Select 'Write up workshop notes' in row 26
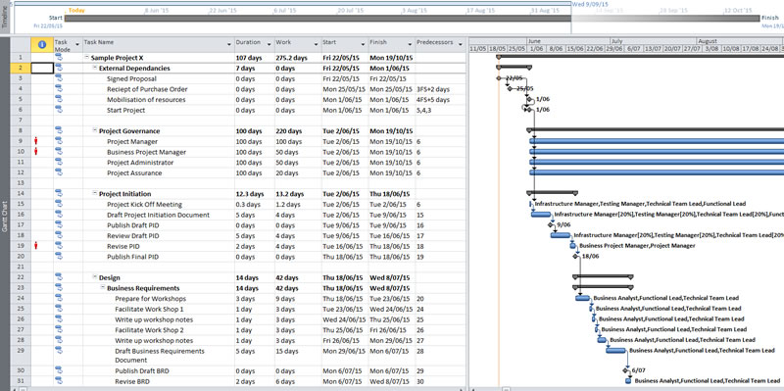Viewport: 784px width, 391px height. tap(154, 319)
